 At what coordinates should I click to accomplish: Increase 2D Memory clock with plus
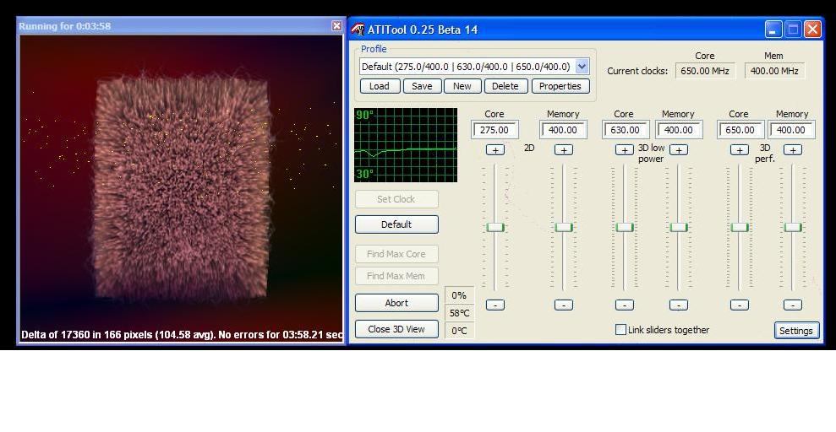tap(564, 150)
